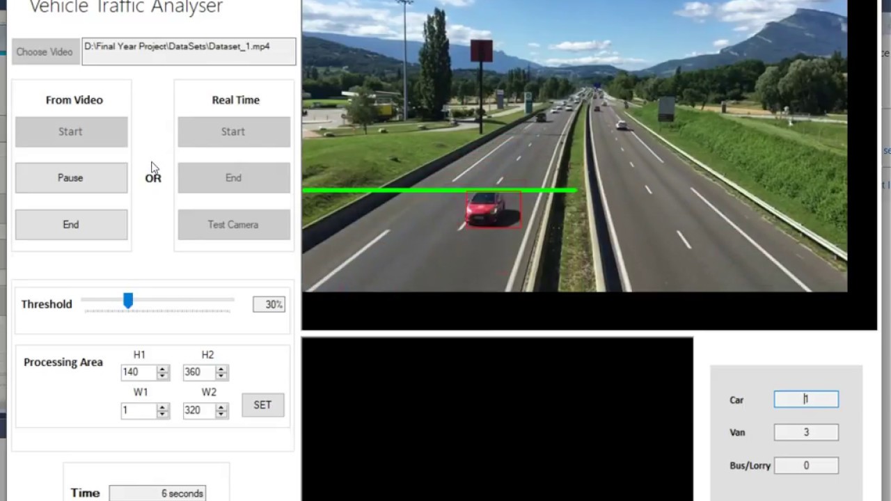The height and width of the screenshot is (501, 891).
Task: Click End under Real Time
Action: (x=234, y=178)
